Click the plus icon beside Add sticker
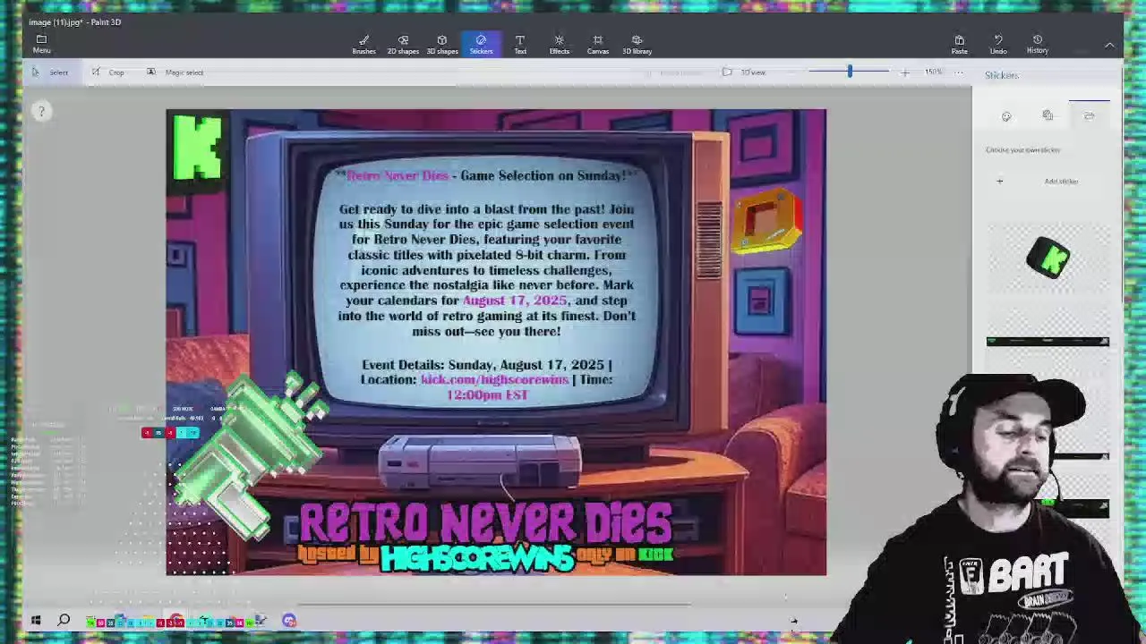This screenshot has height=644, width=1146. click(x=1000, y=182)
